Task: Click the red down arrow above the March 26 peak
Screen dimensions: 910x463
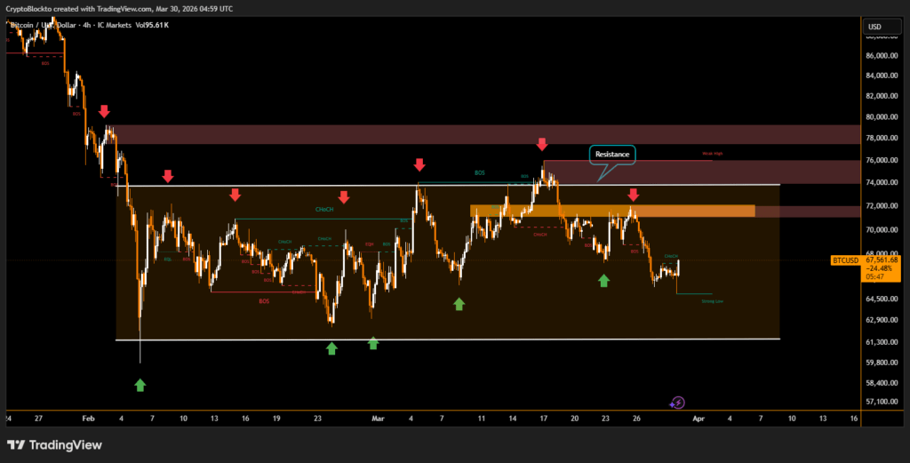Action: click(634, 195)
